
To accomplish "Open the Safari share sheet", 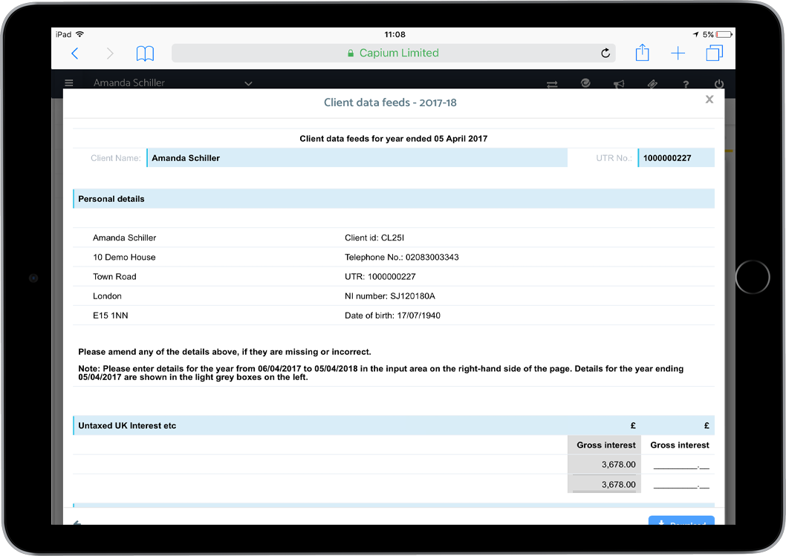I will (x=642, y=53).
